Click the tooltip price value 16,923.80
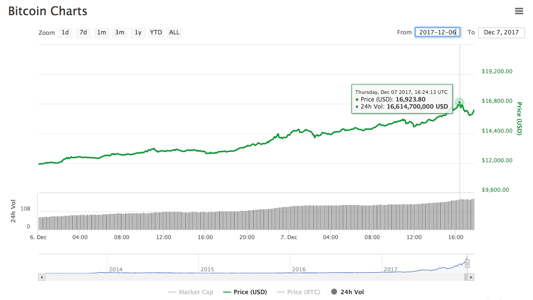This screenshot has width=533, height=300. (x=410, y=100)
